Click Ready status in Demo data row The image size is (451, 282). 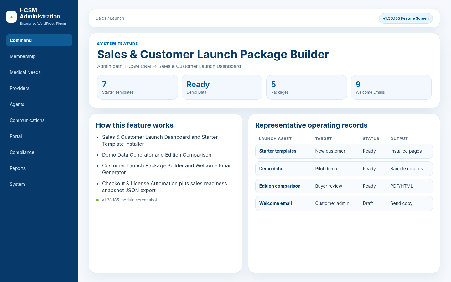coord(369,169)
